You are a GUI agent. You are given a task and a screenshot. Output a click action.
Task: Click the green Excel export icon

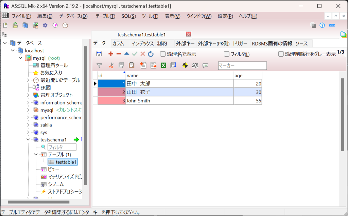click(x=163, y=65)
